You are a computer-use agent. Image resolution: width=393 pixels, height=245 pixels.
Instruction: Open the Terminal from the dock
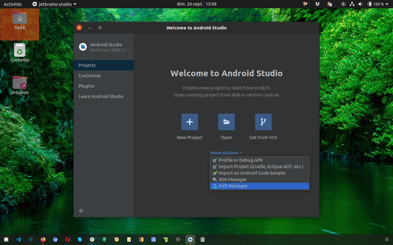click(178, 239)
